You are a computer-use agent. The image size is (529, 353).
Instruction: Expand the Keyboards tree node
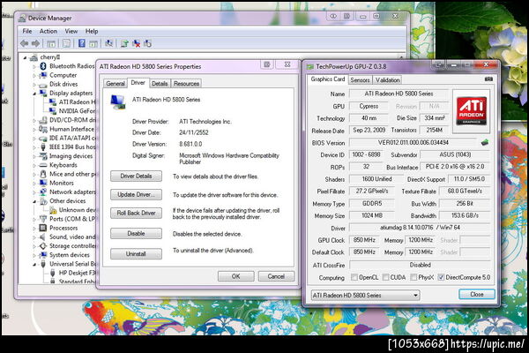[34, 166]
